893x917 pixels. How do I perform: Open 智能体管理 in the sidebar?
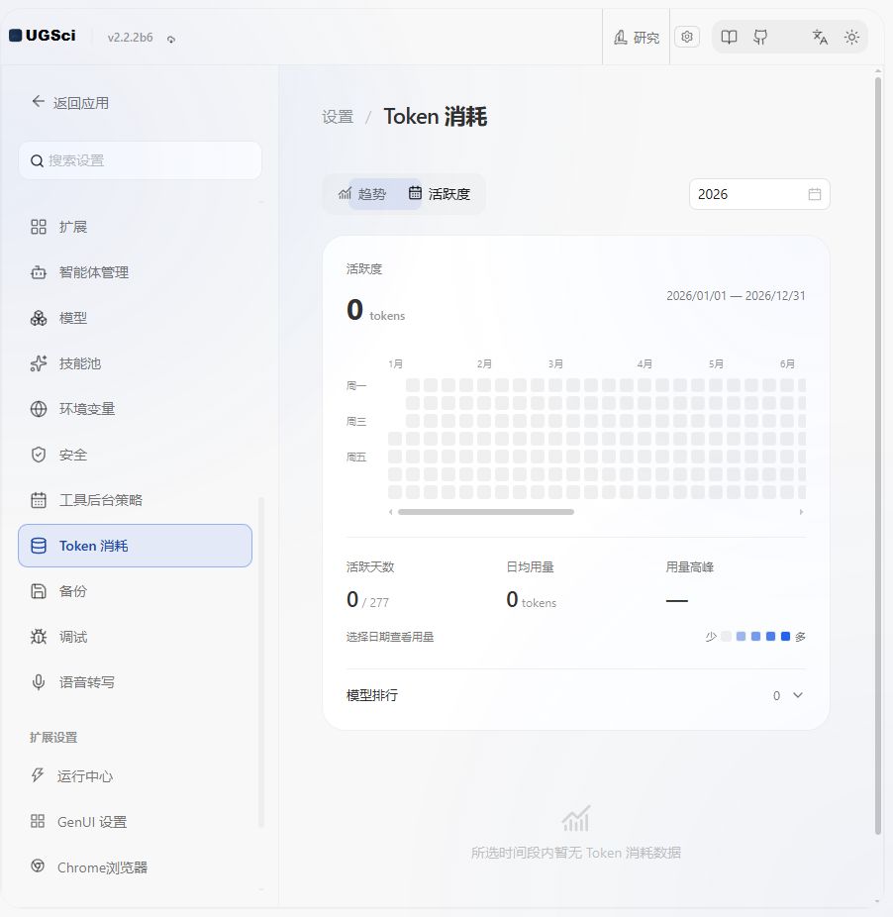pyautogui.click(x=135, y=272)
